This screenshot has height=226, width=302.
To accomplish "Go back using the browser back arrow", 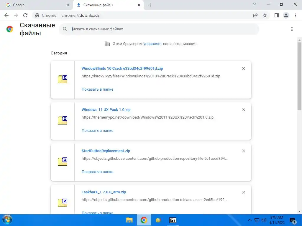I will tap(6, 15).
